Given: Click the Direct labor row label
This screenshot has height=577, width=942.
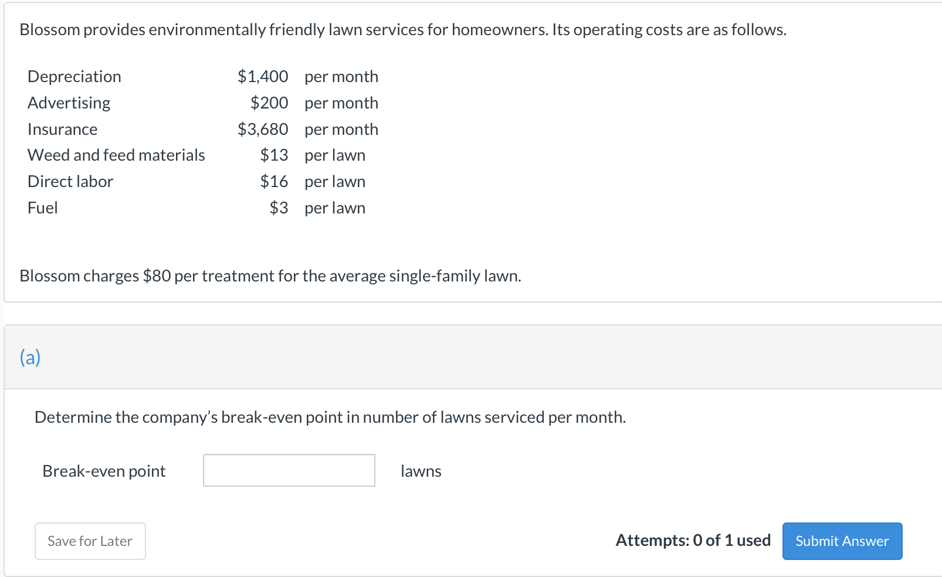Looking at the screenshot, I should click(70, 181).
